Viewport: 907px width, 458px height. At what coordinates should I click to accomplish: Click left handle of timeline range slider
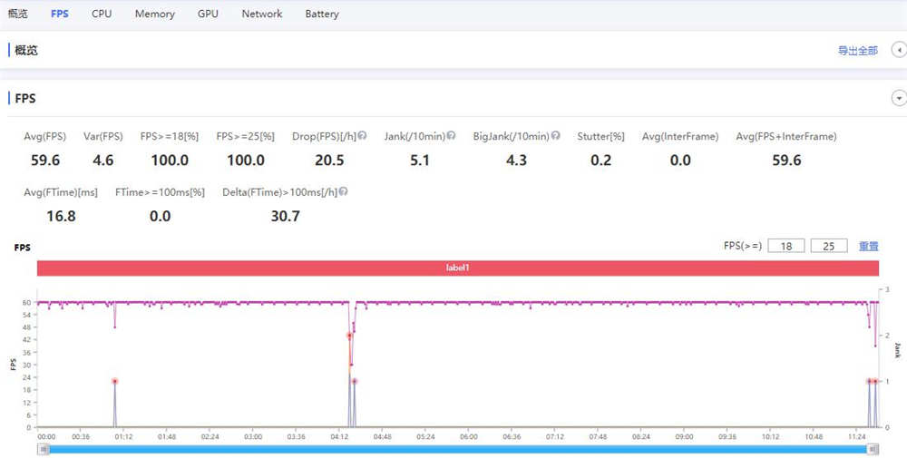[43, 449]
